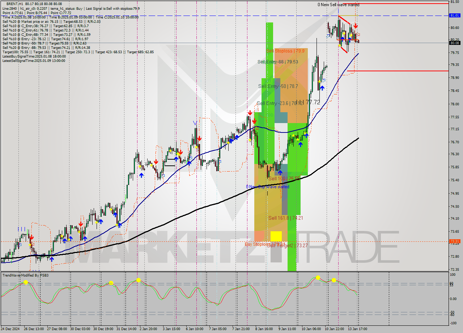Click the '24 Dec 2024' date axis label

11,329
